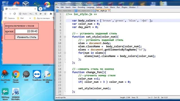180x101 pixels.
Task: Collapse for loop fold at line 13
Action: [x=65, y=53]
